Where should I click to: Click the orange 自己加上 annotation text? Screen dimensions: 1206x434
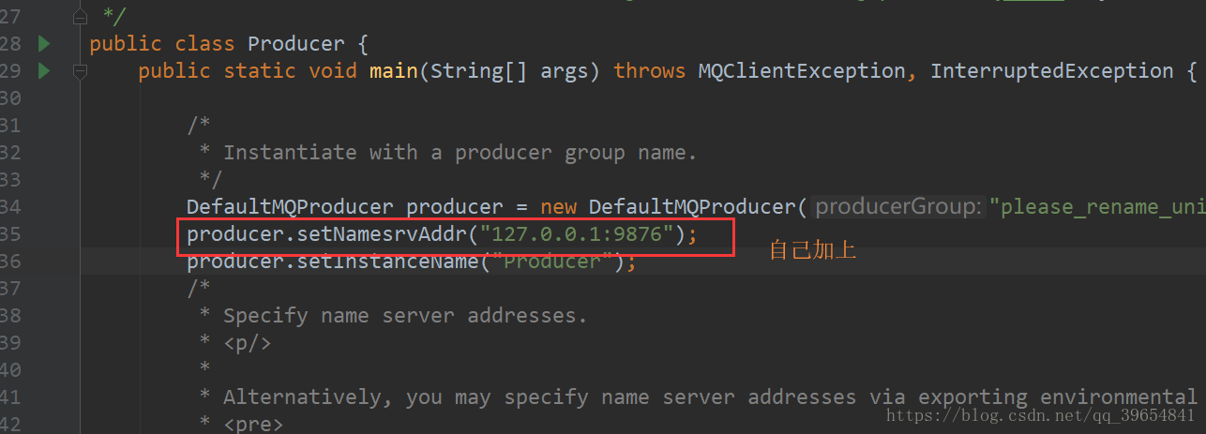point(812,250)
